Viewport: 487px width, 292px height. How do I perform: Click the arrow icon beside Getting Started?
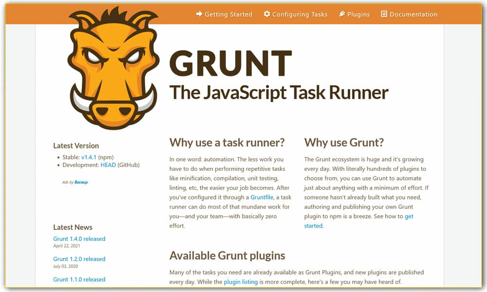pos(199,14)
